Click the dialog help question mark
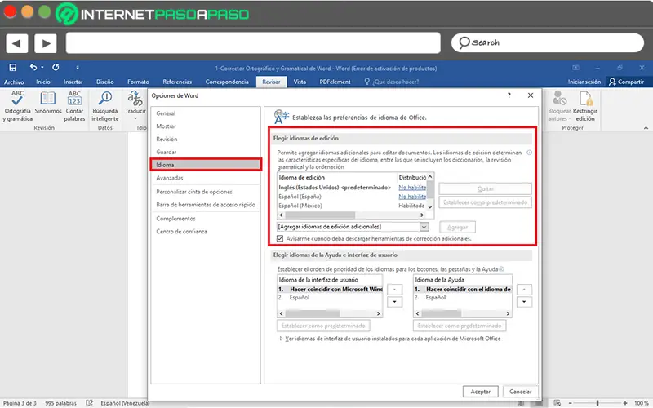 (x=509, y=95)
